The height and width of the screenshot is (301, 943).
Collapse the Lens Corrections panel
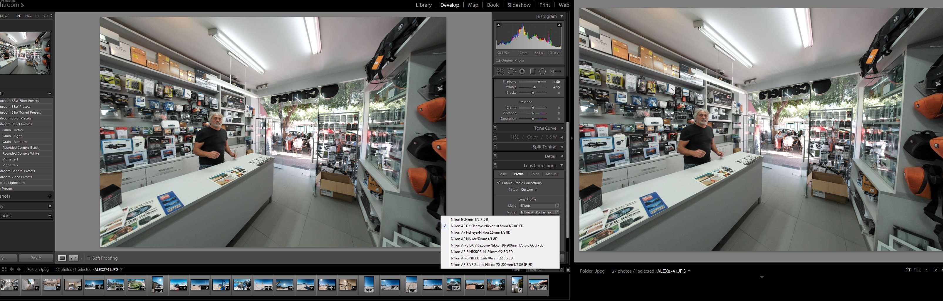[x=562, y=166]
